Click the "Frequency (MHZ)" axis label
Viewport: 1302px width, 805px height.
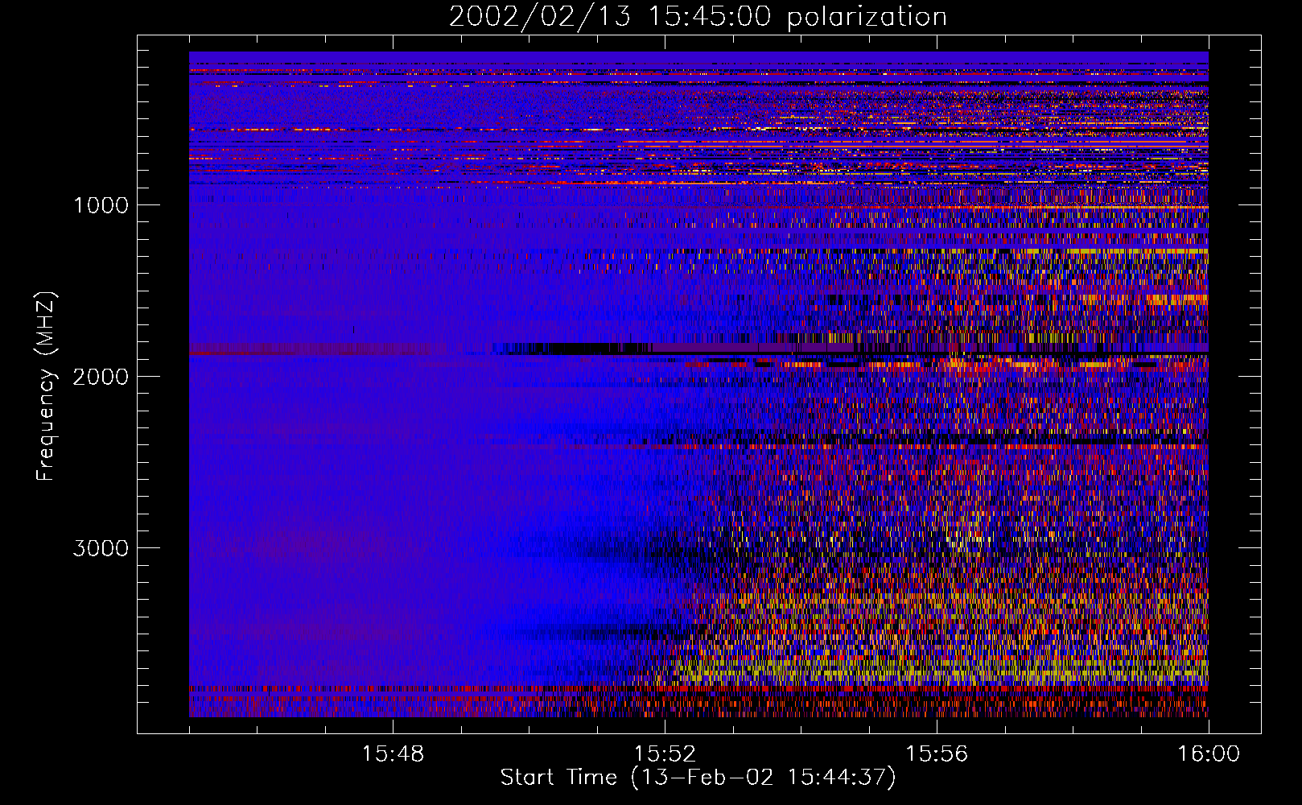46,386
